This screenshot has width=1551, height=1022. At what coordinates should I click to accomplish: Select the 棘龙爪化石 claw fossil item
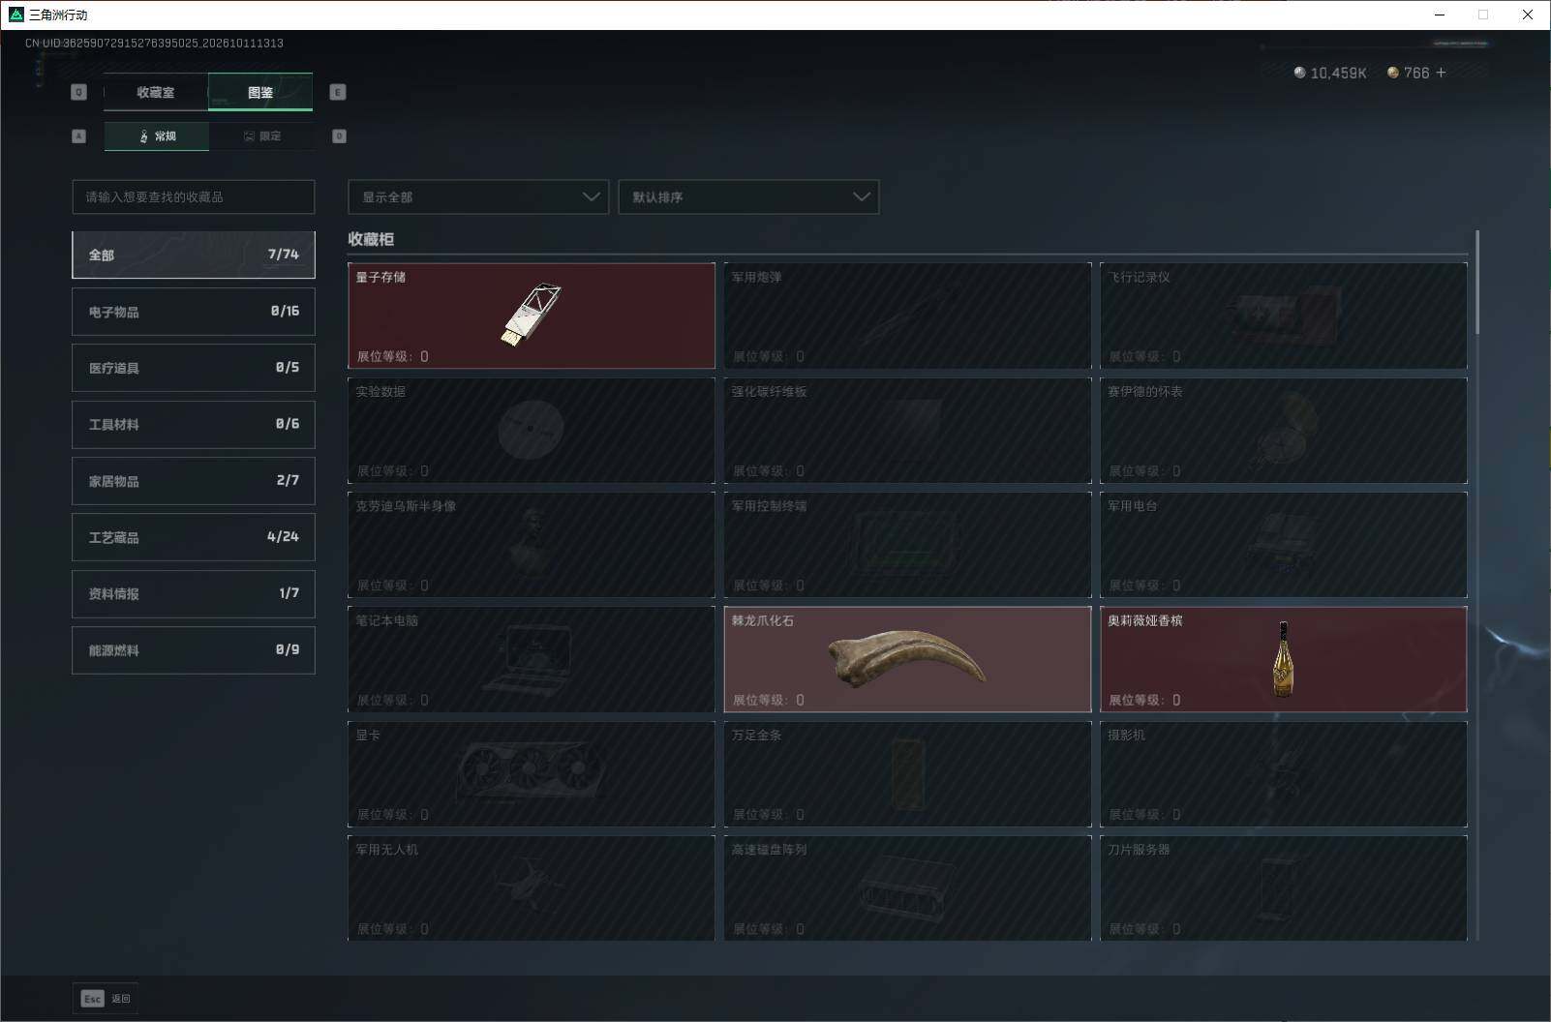point(907,659)
